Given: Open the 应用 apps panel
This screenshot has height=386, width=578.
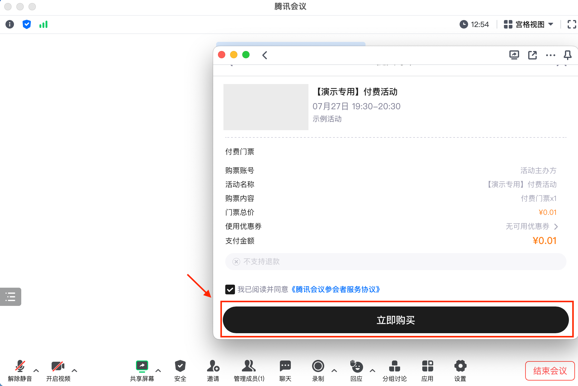Looking at the screenshot, I should 427,371.
